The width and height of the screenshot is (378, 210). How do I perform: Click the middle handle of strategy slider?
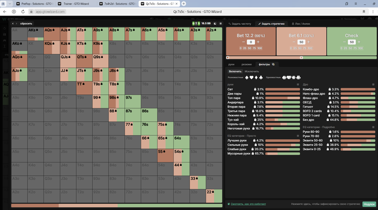click(x=301, y=58)
